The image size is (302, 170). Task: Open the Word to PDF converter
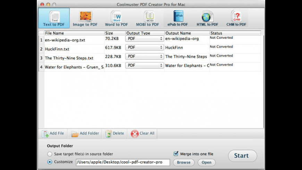[116, 18]
